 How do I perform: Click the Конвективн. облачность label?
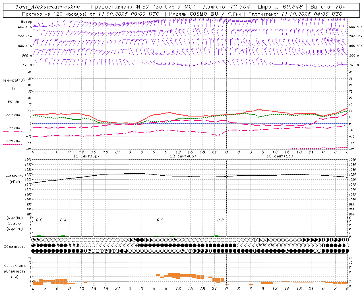coord(15,269)
